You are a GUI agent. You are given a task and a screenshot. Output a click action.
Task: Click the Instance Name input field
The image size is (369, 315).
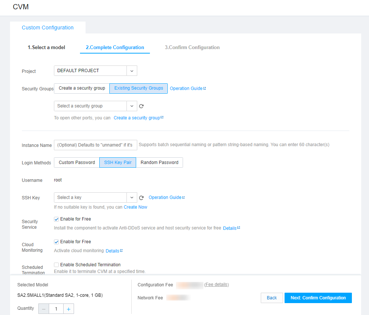[95, 145]
